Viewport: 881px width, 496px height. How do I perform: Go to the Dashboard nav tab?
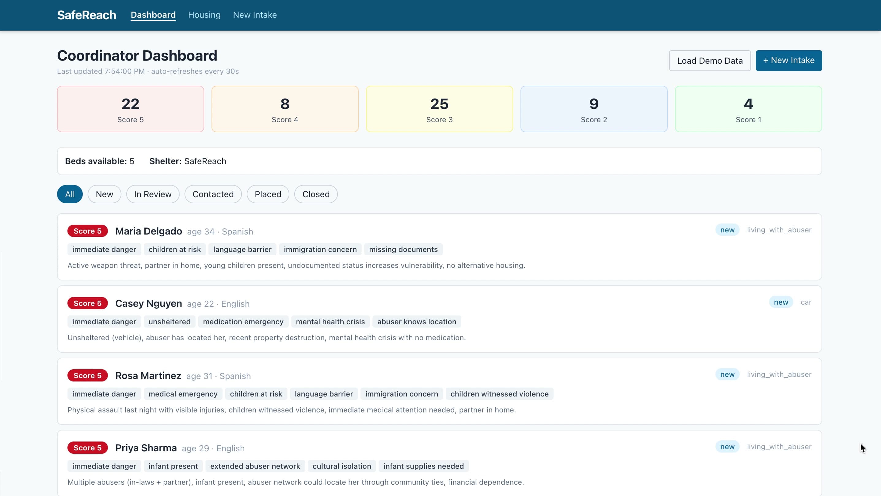pos(153,15)
